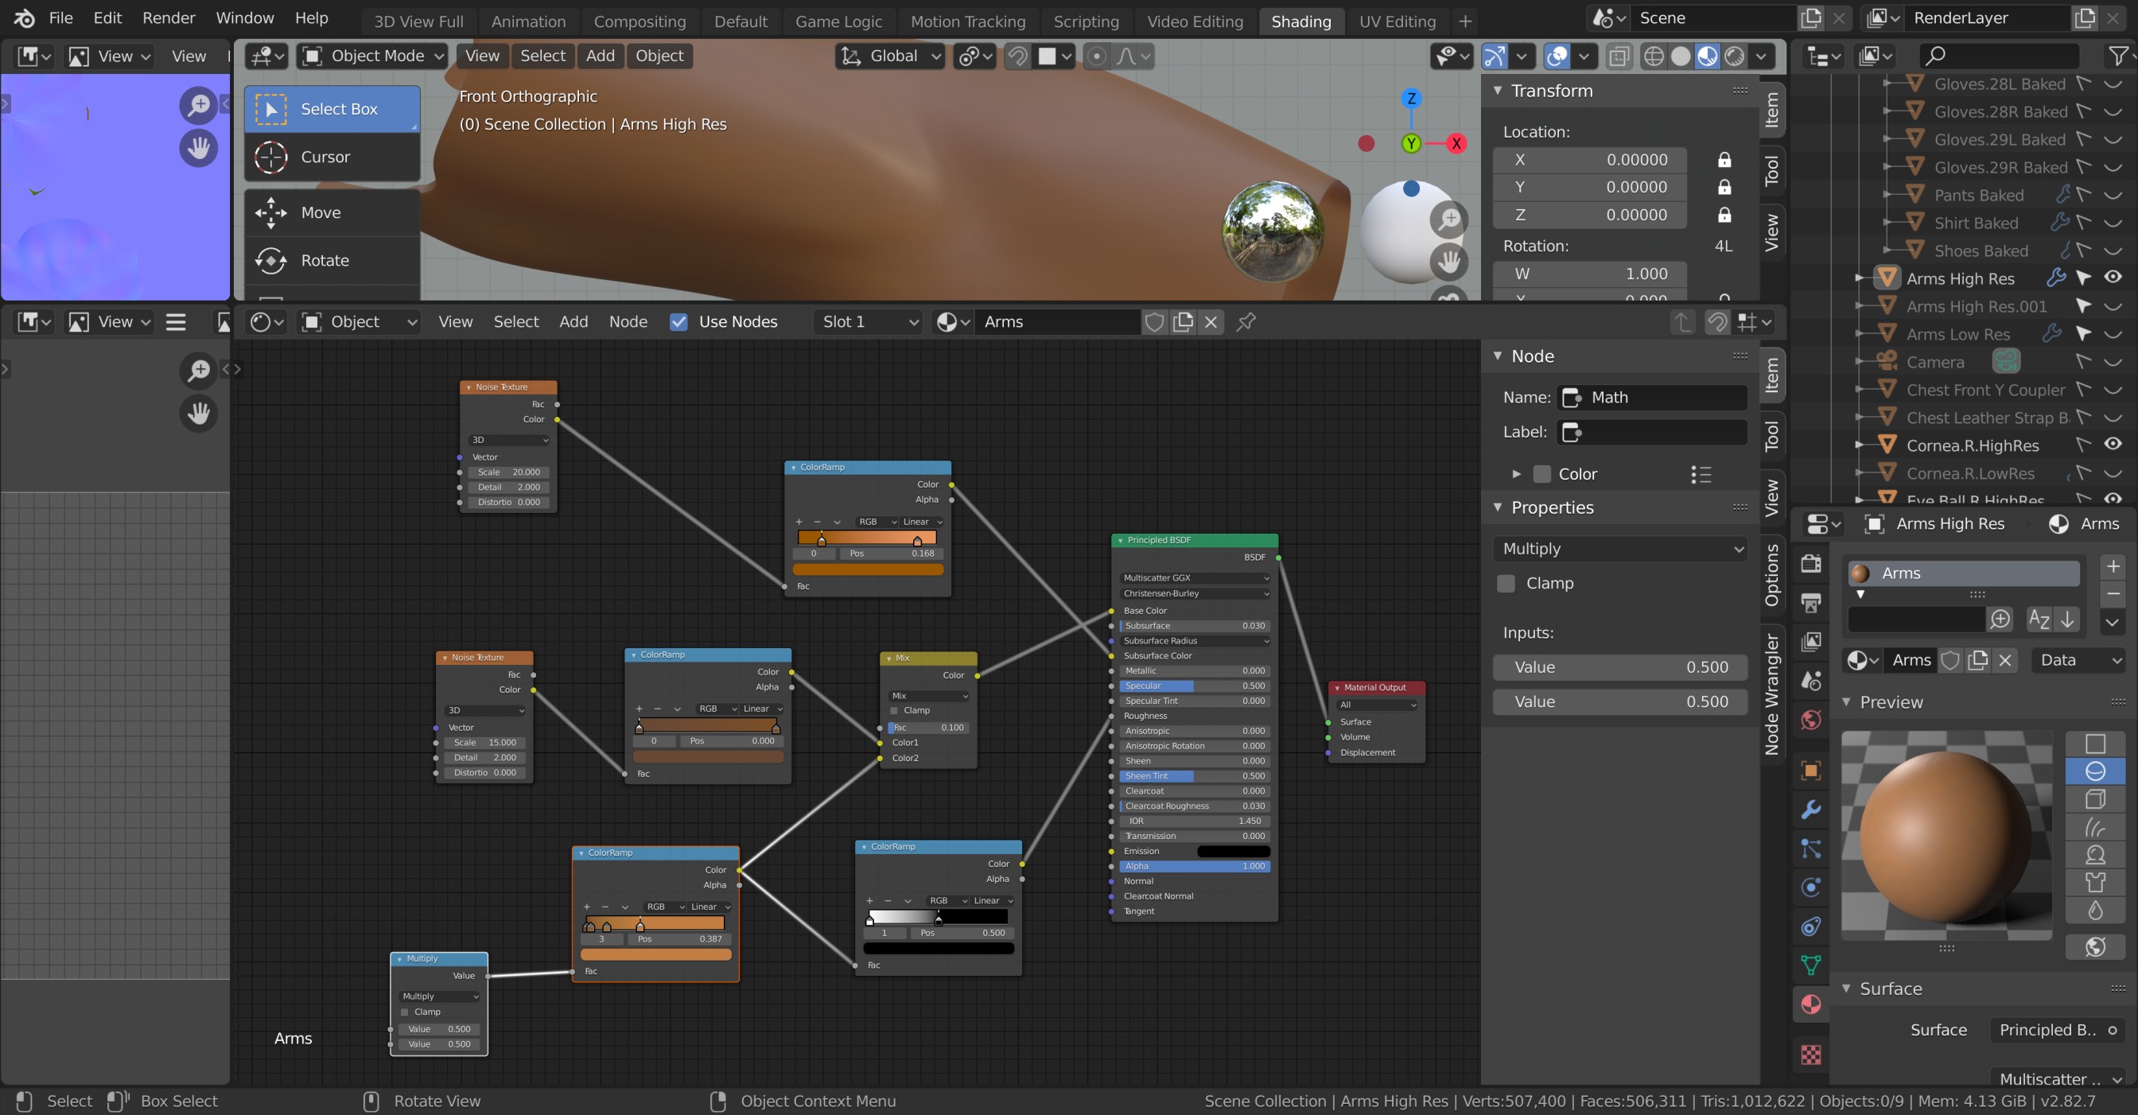Open the Object Constraints properties tab
This screenshot has width=2138, height=1115.
click(1811, 926)
